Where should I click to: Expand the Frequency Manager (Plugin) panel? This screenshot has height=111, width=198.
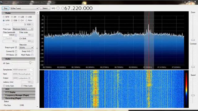pos(19,95)
